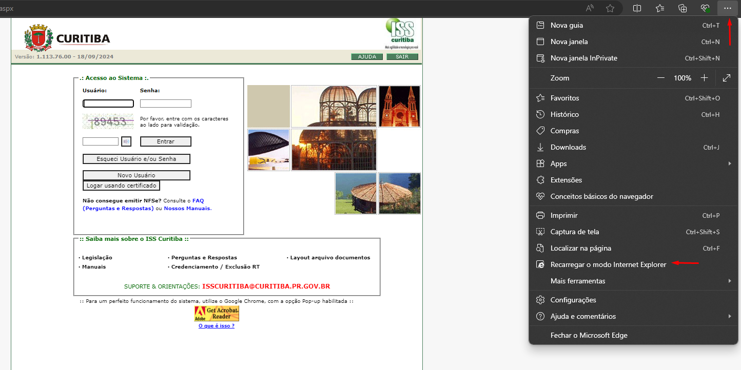Click Esqueci Usuário e/ou Senha button

(136, 159)
